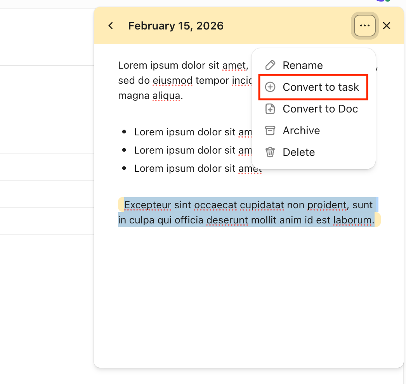Click the trash icon beside Delete
Screen dimensions: 406x384
click(x=270, y=152)
